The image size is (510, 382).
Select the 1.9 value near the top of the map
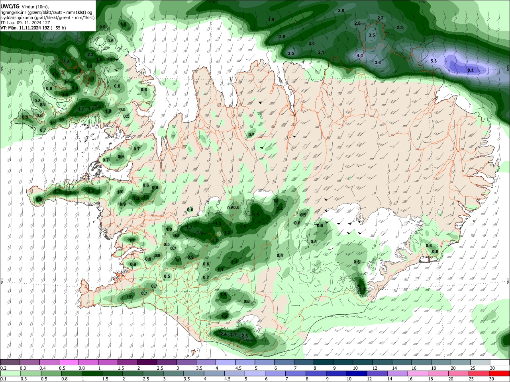click(271, 19)
